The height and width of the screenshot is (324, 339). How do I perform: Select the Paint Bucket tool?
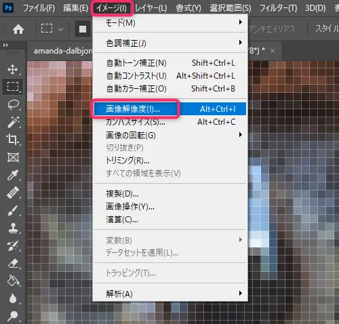[x=13, y=281]
